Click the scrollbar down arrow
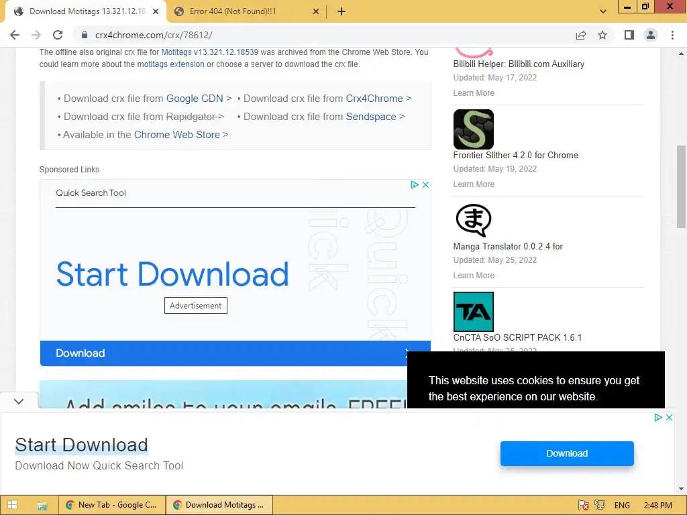This screenshot has height=515, width=687. 681,489
